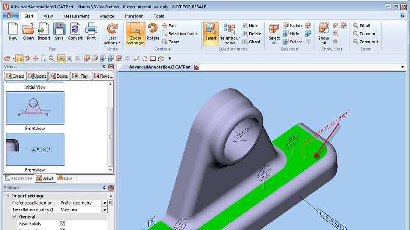Click Select all in the Selection group
Screen dimensions: 410x230
[x=274, y=34]
